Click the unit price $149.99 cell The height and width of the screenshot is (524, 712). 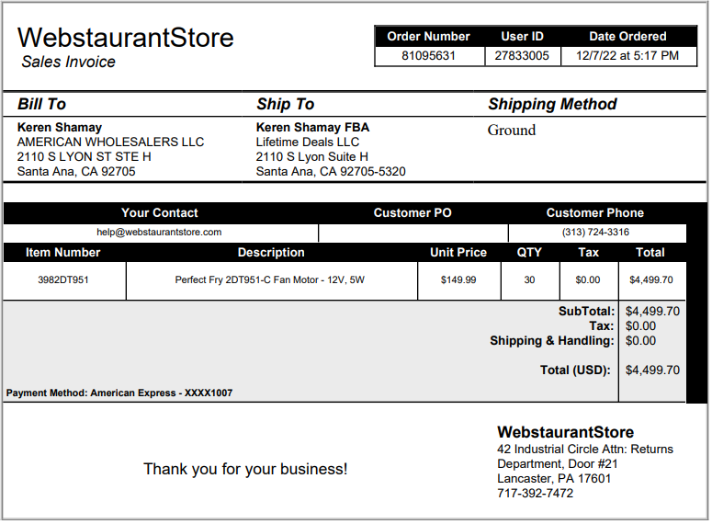coord(459,280)
